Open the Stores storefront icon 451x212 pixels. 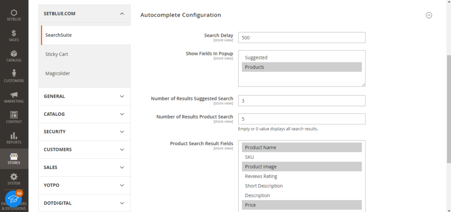point(14,158)
